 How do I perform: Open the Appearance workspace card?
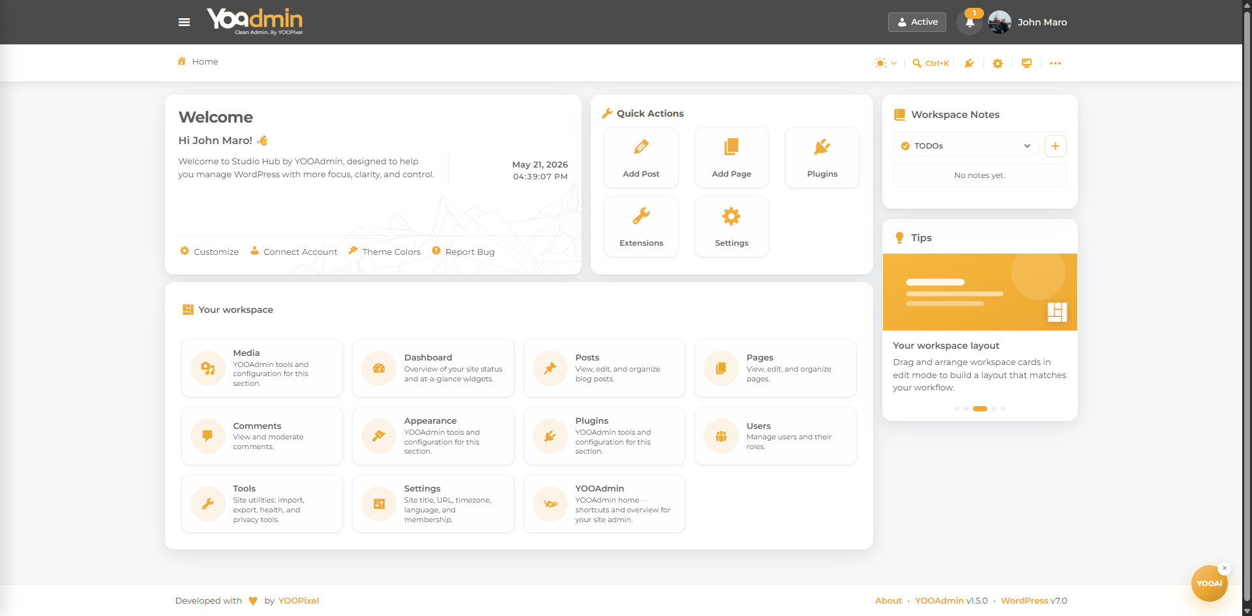[x=433, y=436]
